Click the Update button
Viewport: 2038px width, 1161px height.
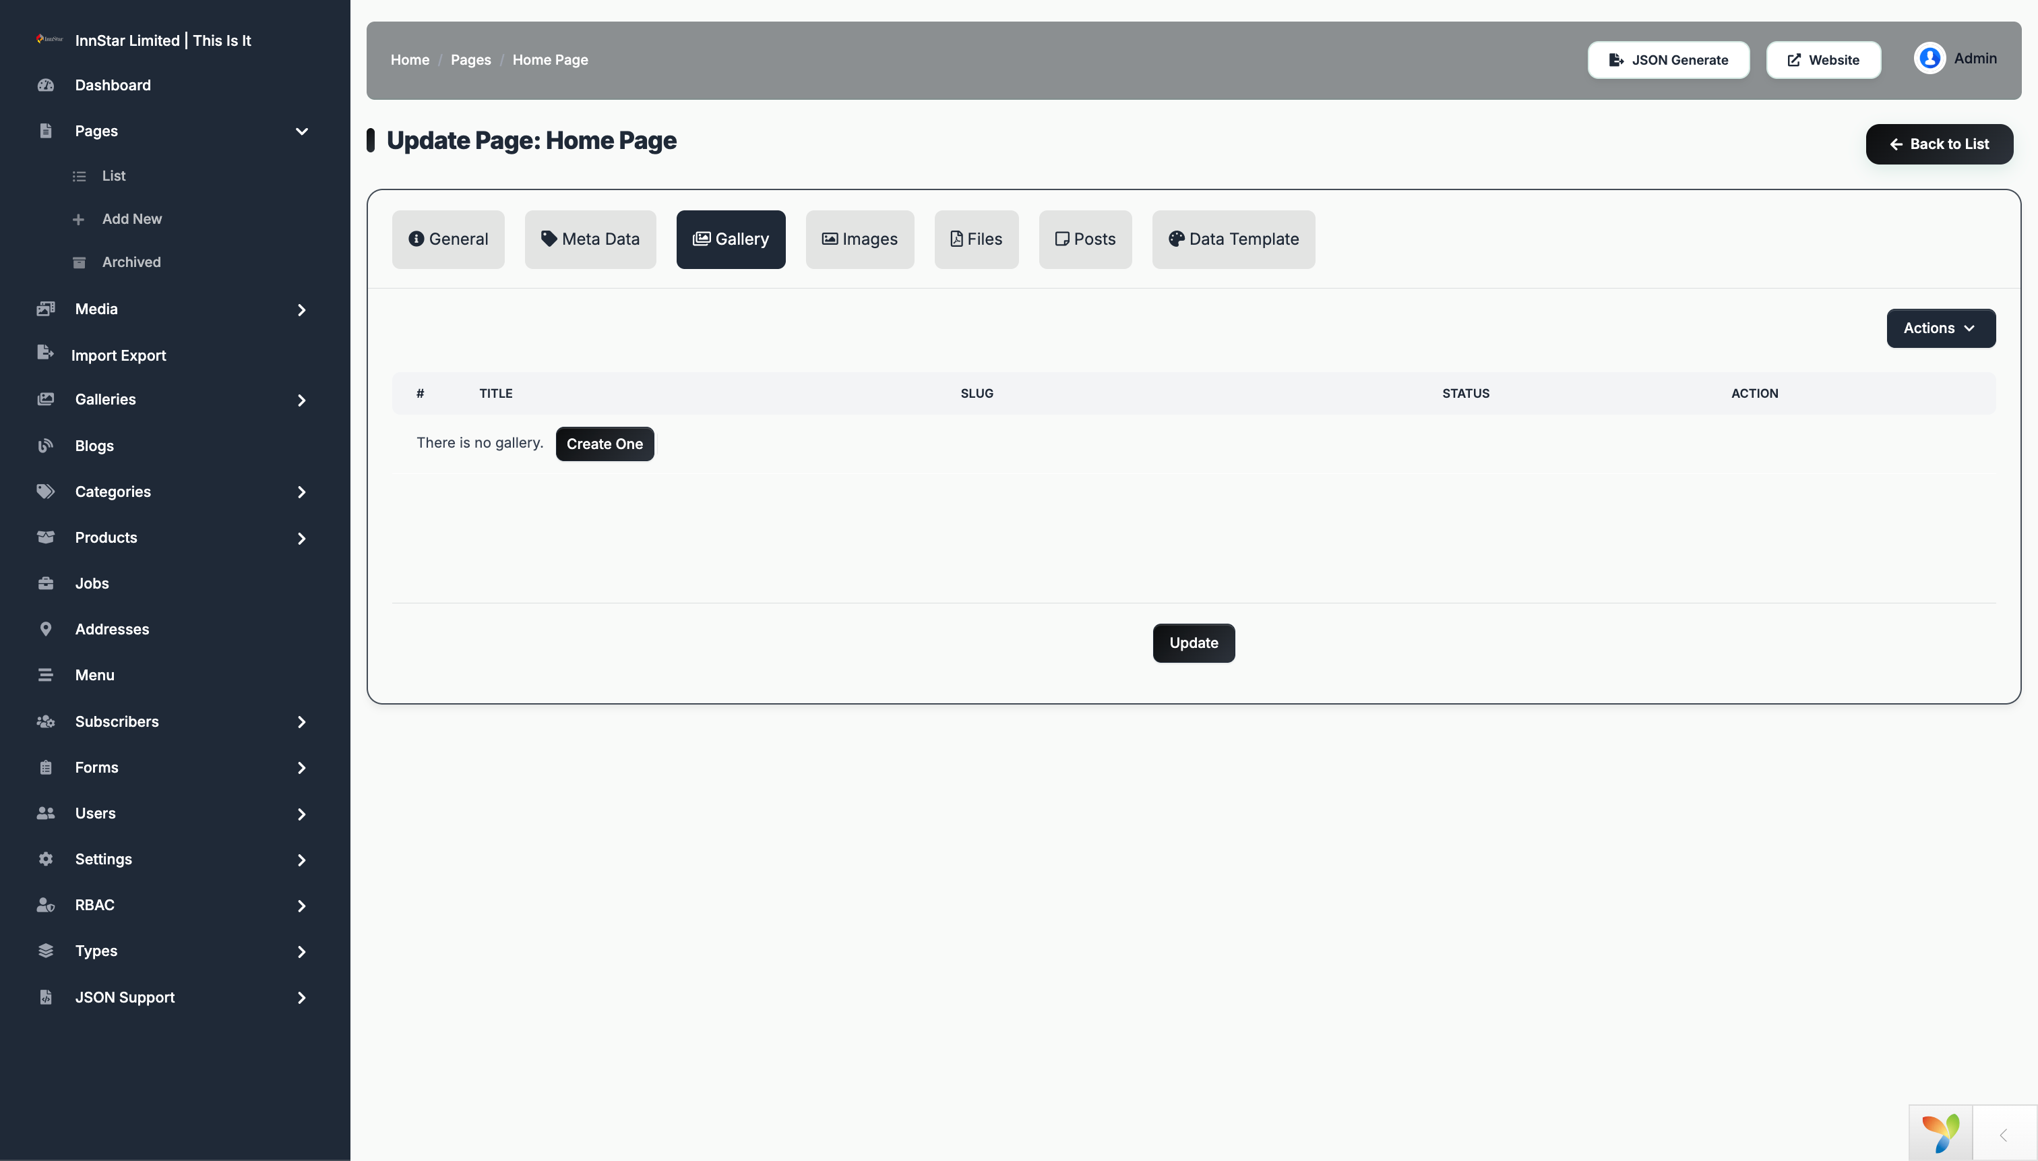[1193, 643]
